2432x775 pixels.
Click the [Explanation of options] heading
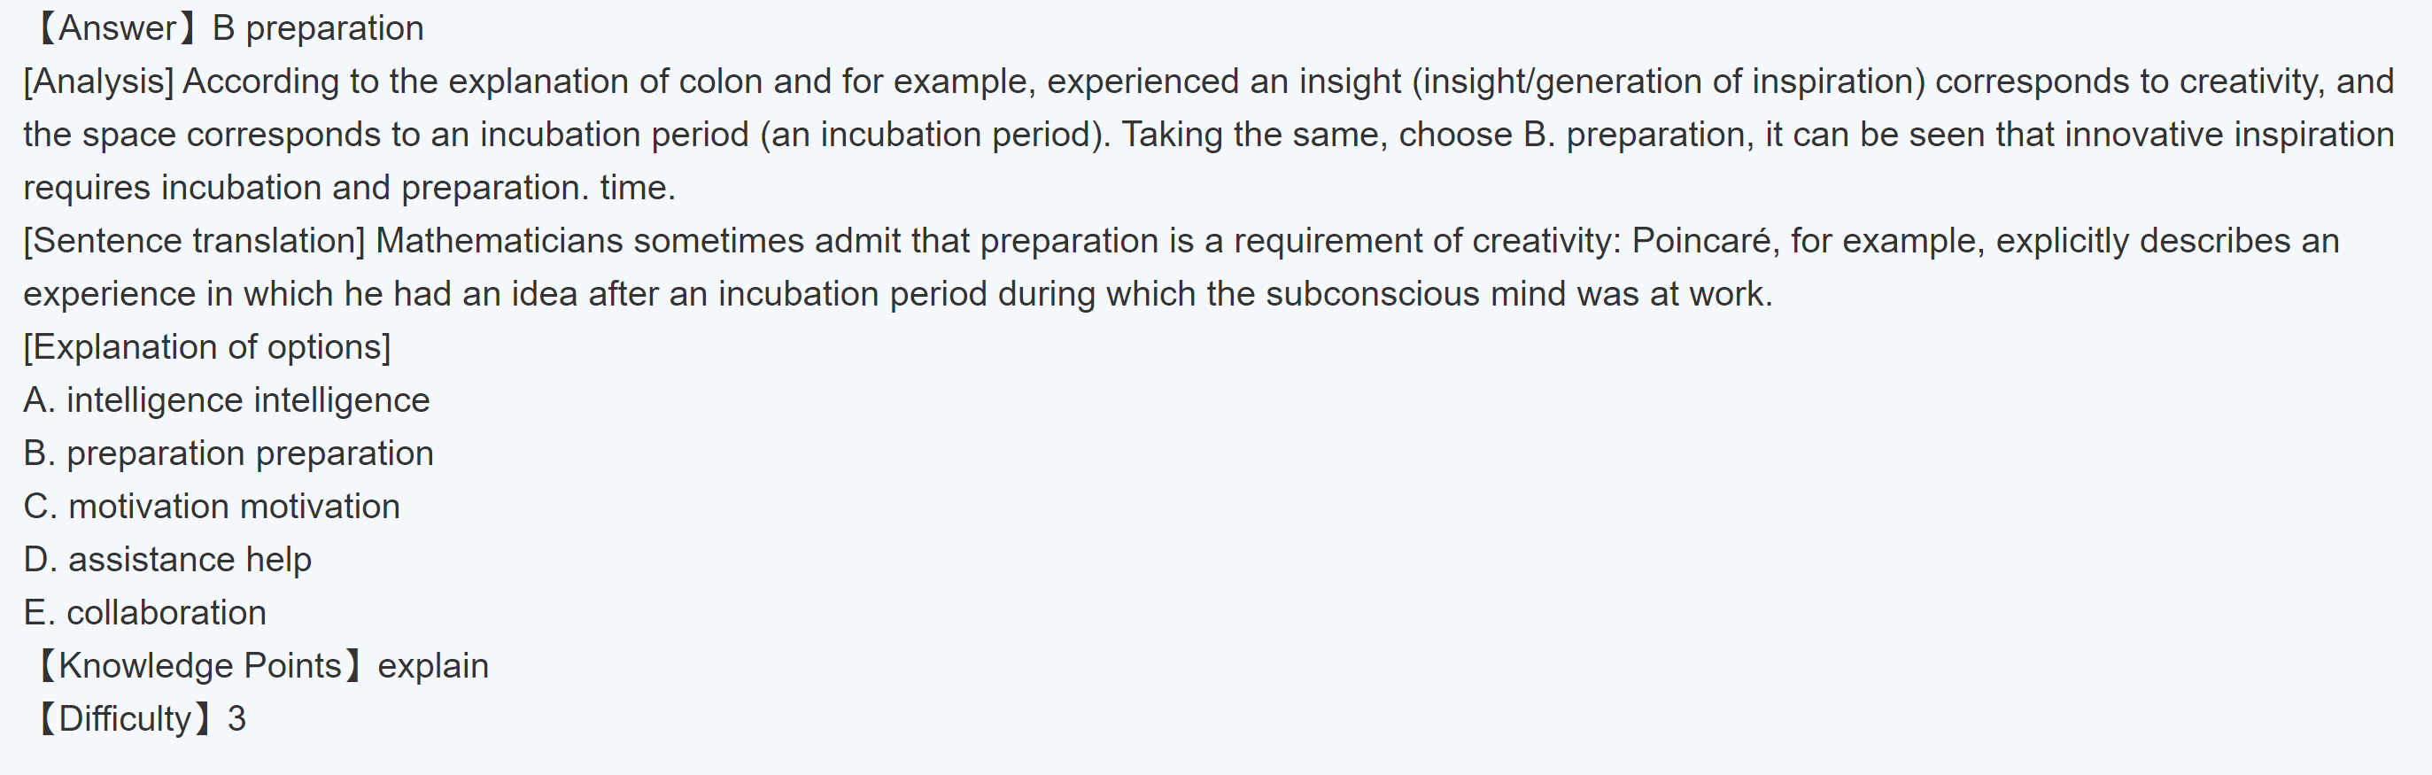206,347
